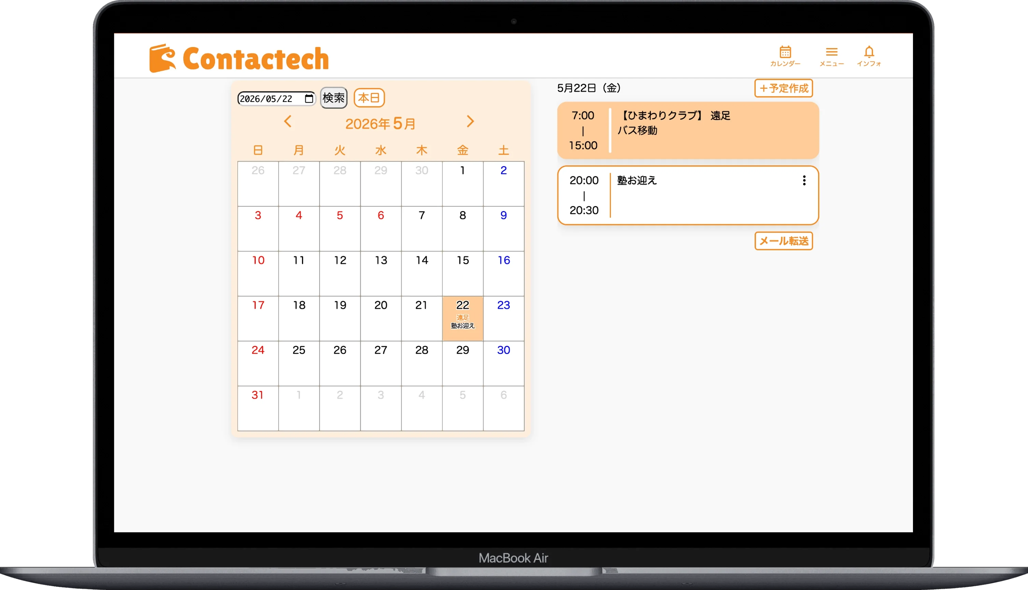Click the 検索 search button
Viewport: 1028px width, 590px height.
point(333,98)
